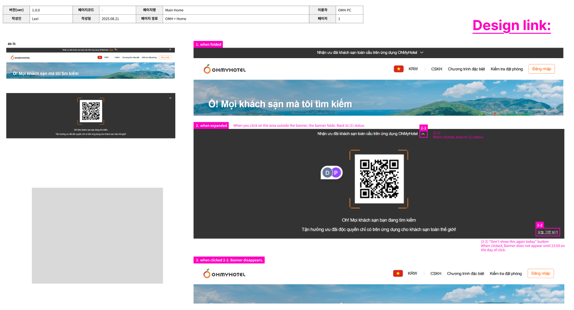The width and height of the screenshot is (574, 310).
Task: Click the 이용자 header cell
Action: pos(322,10)
